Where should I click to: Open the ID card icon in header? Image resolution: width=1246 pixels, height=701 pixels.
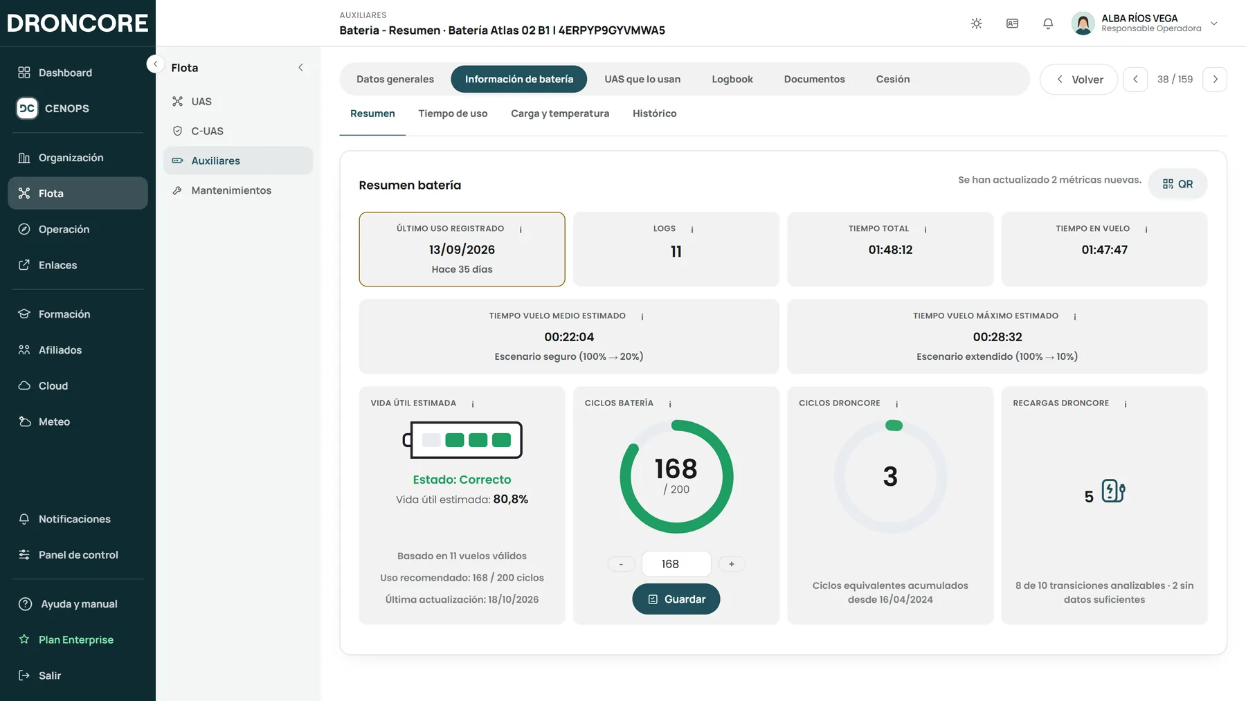click(x=1012, y=24)
